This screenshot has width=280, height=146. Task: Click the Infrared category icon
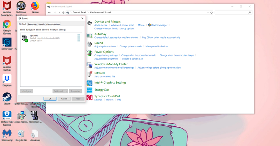pos(90,74)
